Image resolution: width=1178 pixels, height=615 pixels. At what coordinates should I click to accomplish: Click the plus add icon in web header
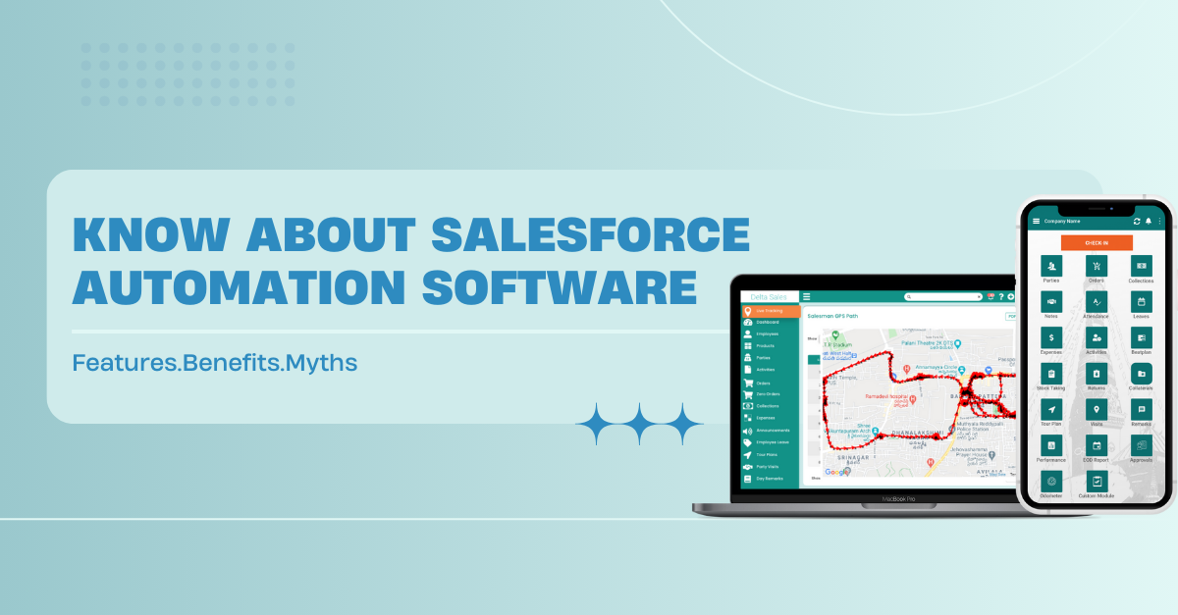point(1010,296)
